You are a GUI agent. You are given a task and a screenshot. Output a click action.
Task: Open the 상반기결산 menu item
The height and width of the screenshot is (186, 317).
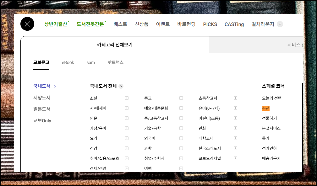pos(56,24)
